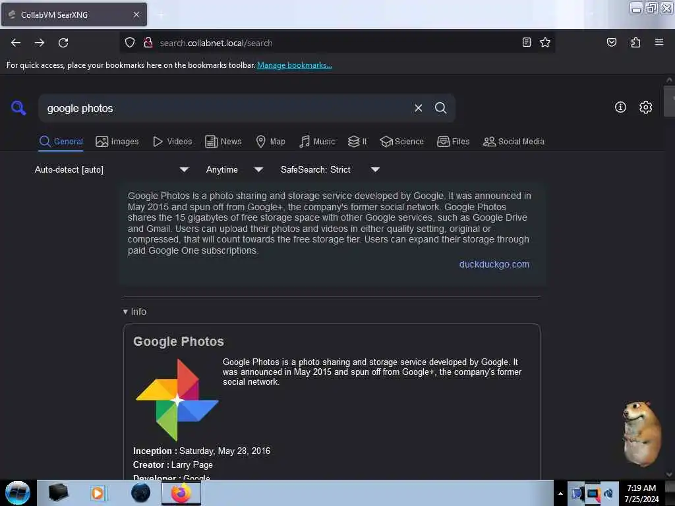Clear the search query with the X

(418, 108)
